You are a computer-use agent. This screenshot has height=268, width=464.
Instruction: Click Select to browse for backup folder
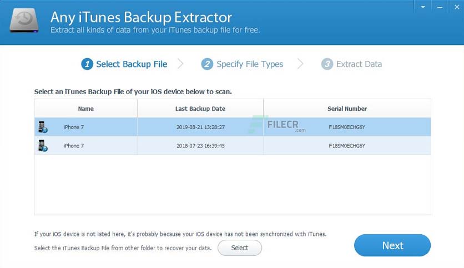(240, 248)
